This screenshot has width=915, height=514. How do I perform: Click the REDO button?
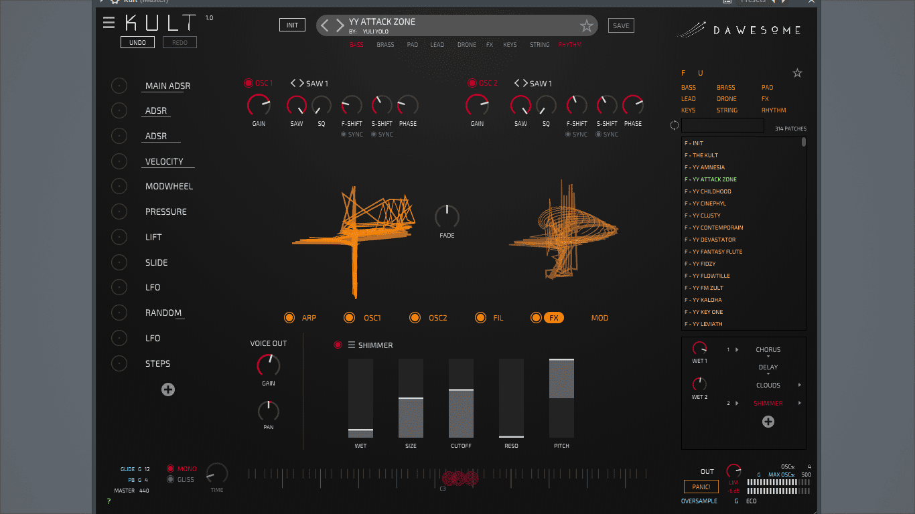[x=180, y=42]
